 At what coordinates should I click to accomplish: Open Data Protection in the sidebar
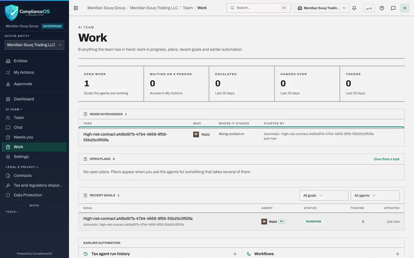pos(34,195)
